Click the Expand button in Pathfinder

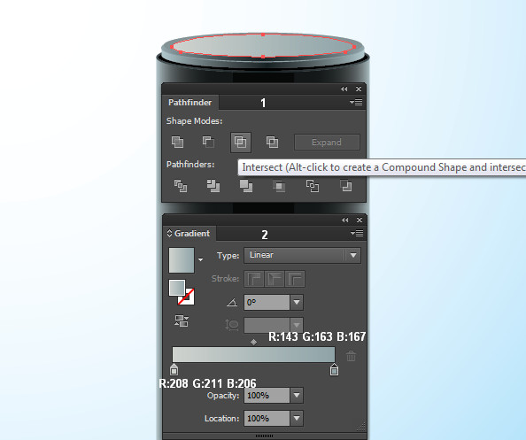coord(327,143)
